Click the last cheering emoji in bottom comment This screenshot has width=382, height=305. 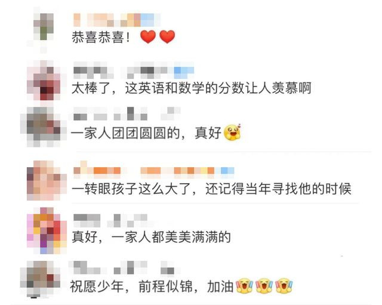(x=284, y=285)
